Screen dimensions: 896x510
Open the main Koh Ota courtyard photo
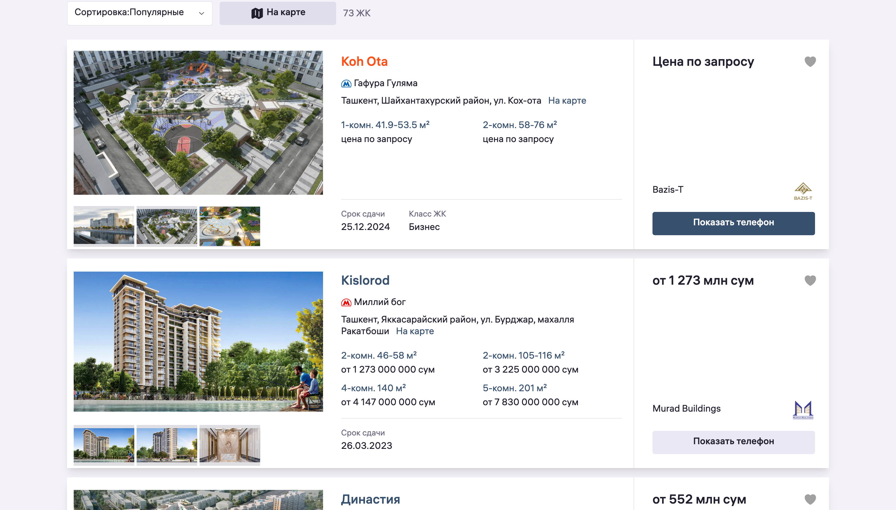[x=198, y=123]
